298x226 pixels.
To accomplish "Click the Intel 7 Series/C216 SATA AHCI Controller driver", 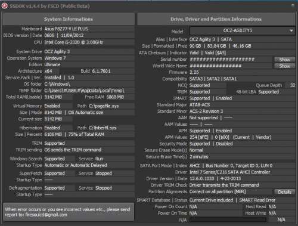I will click(229, 172).
